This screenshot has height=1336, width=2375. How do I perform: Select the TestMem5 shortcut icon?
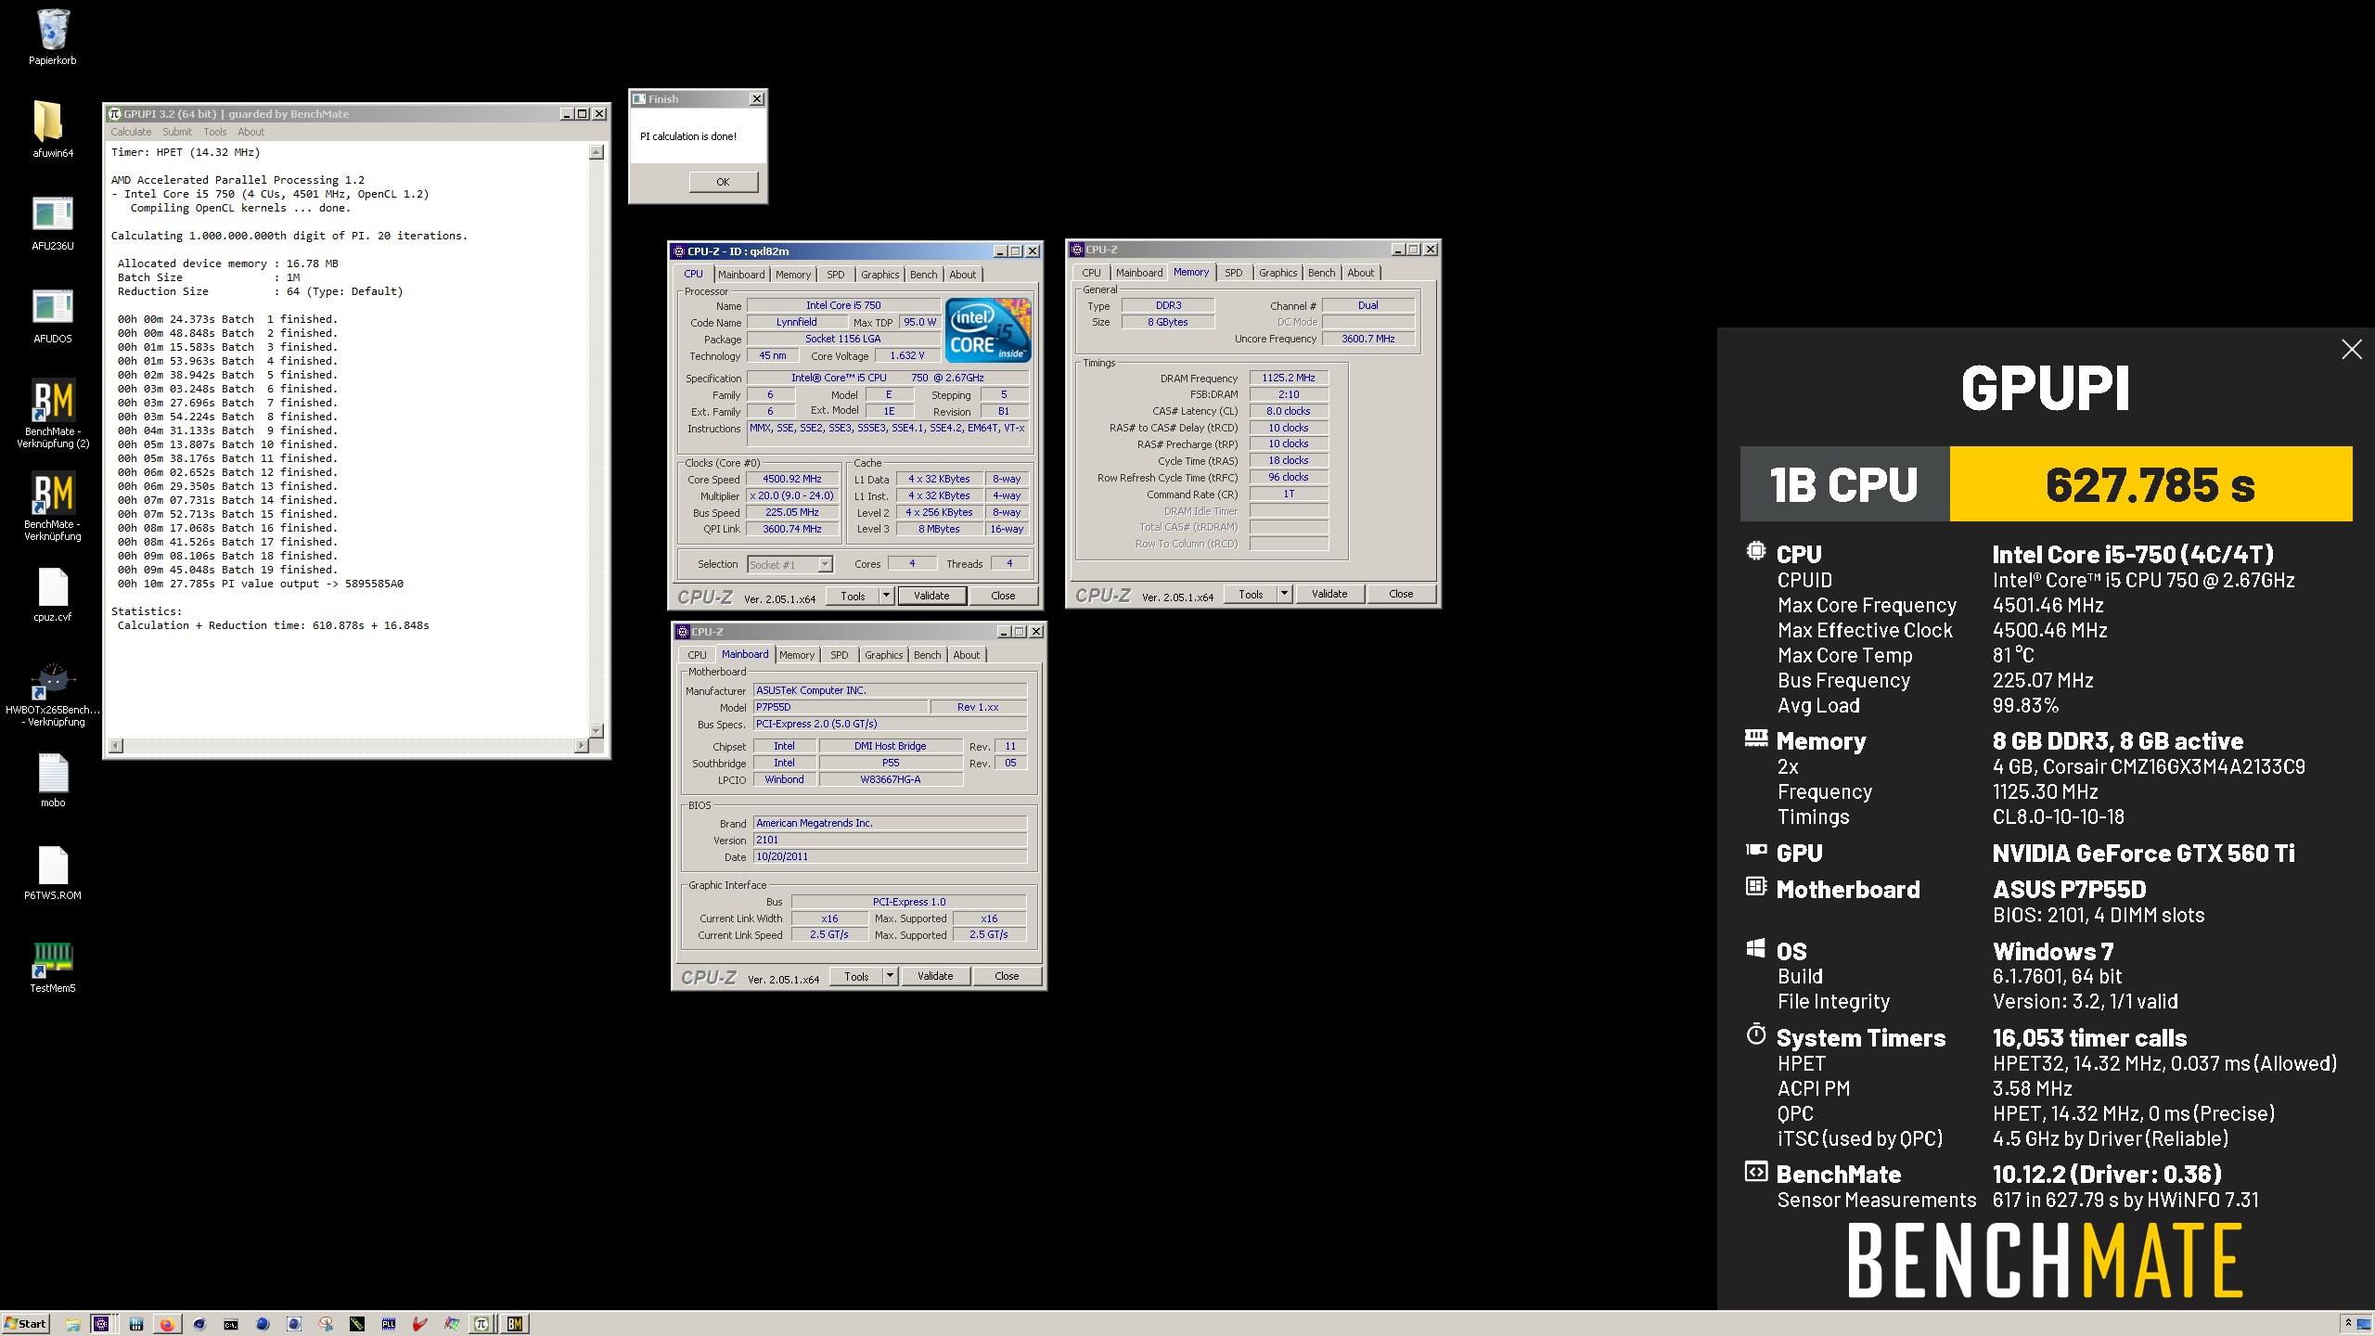click(x=53, y=967)
